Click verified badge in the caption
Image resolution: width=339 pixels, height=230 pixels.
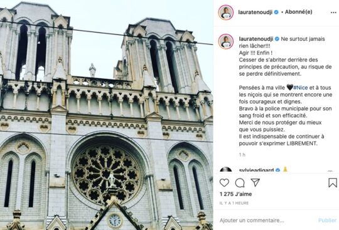pos(277,39)
